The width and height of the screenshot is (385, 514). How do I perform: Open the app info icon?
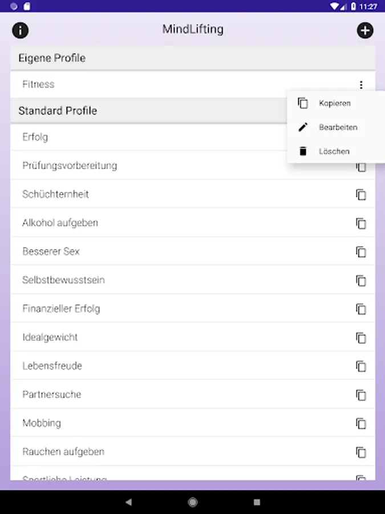coord(21,30)
